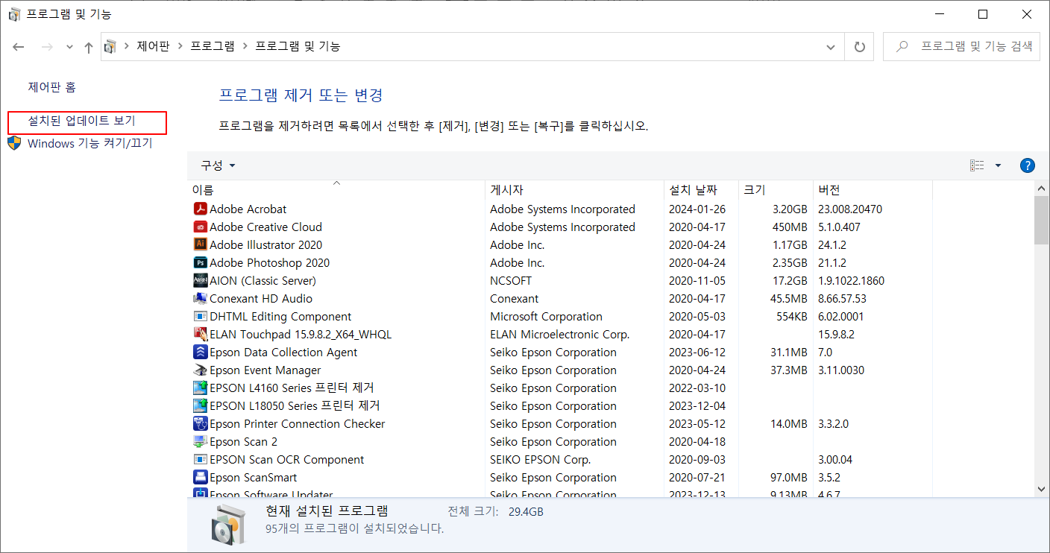Click date 2023-12-04

tap(697, 406)
